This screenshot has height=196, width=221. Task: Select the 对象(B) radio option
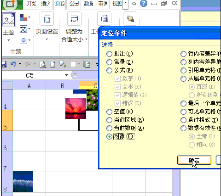pyautogui.click(x=109, y=136)
